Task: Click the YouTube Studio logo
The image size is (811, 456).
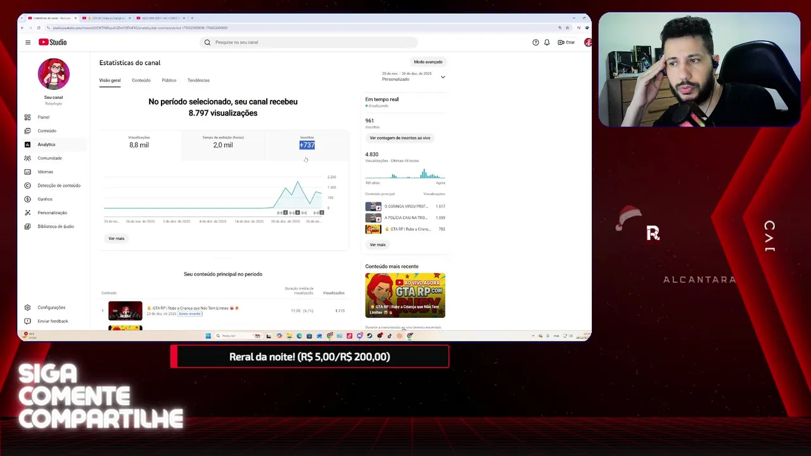Action: 53,42
